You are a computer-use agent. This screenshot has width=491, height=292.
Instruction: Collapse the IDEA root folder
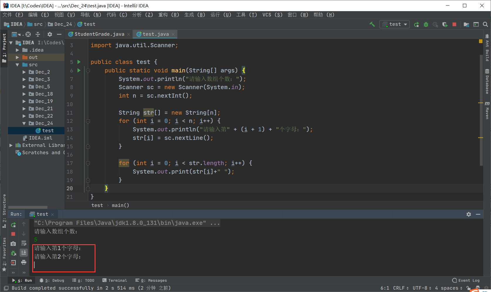click(x=11, y=43)
